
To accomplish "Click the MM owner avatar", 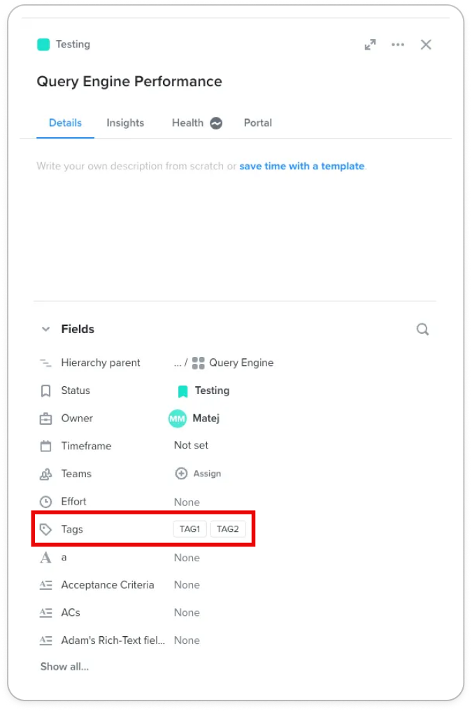I will (177, 418).
